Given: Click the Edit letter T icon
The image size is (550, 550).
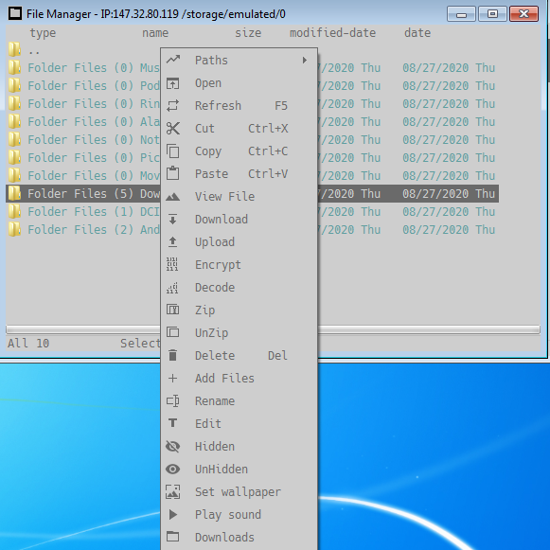Looking at the screenshot, I should [173, 423].
